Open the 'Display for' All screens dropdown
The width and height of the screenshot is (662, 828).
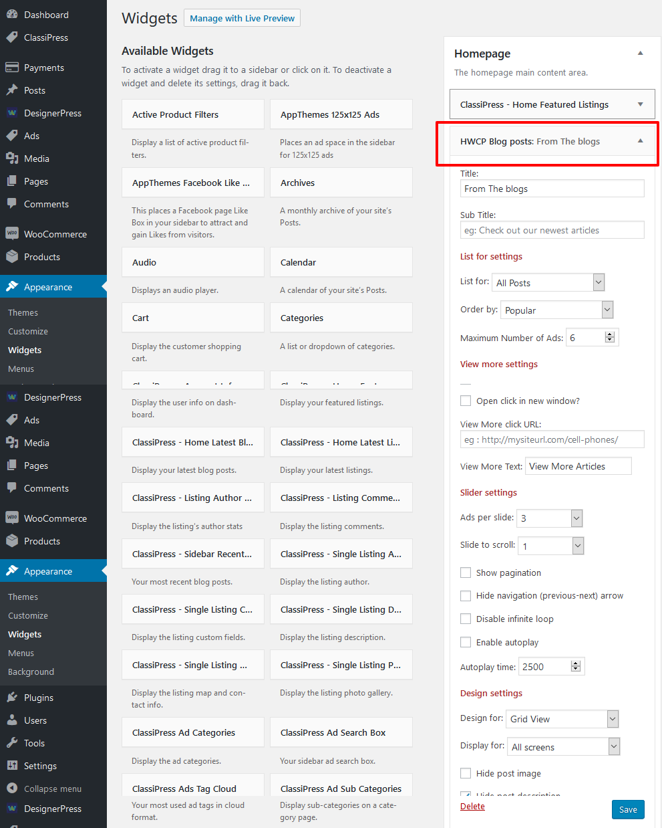tap(564, 746)
